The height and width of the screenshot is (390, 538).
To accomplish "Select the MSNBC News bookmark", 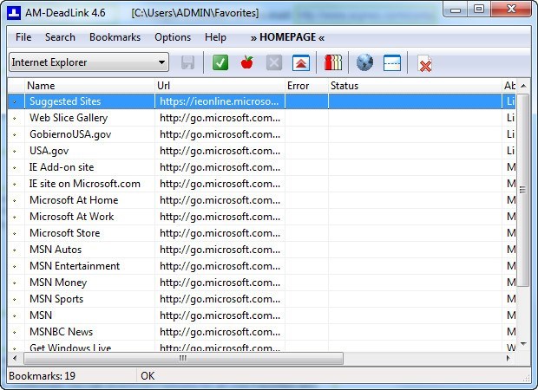I will 61,332.
